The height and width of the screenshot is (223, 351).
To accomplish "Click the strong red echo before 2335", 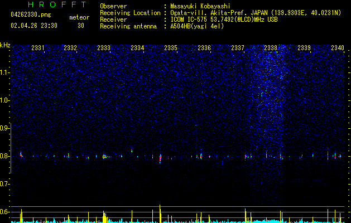I will (160, 157).
